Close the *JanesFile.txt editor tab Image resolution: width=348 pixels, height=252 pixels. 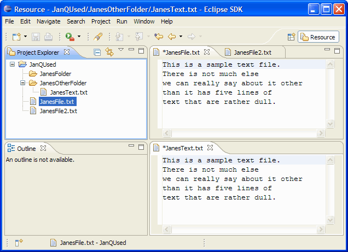coord(207,52)
